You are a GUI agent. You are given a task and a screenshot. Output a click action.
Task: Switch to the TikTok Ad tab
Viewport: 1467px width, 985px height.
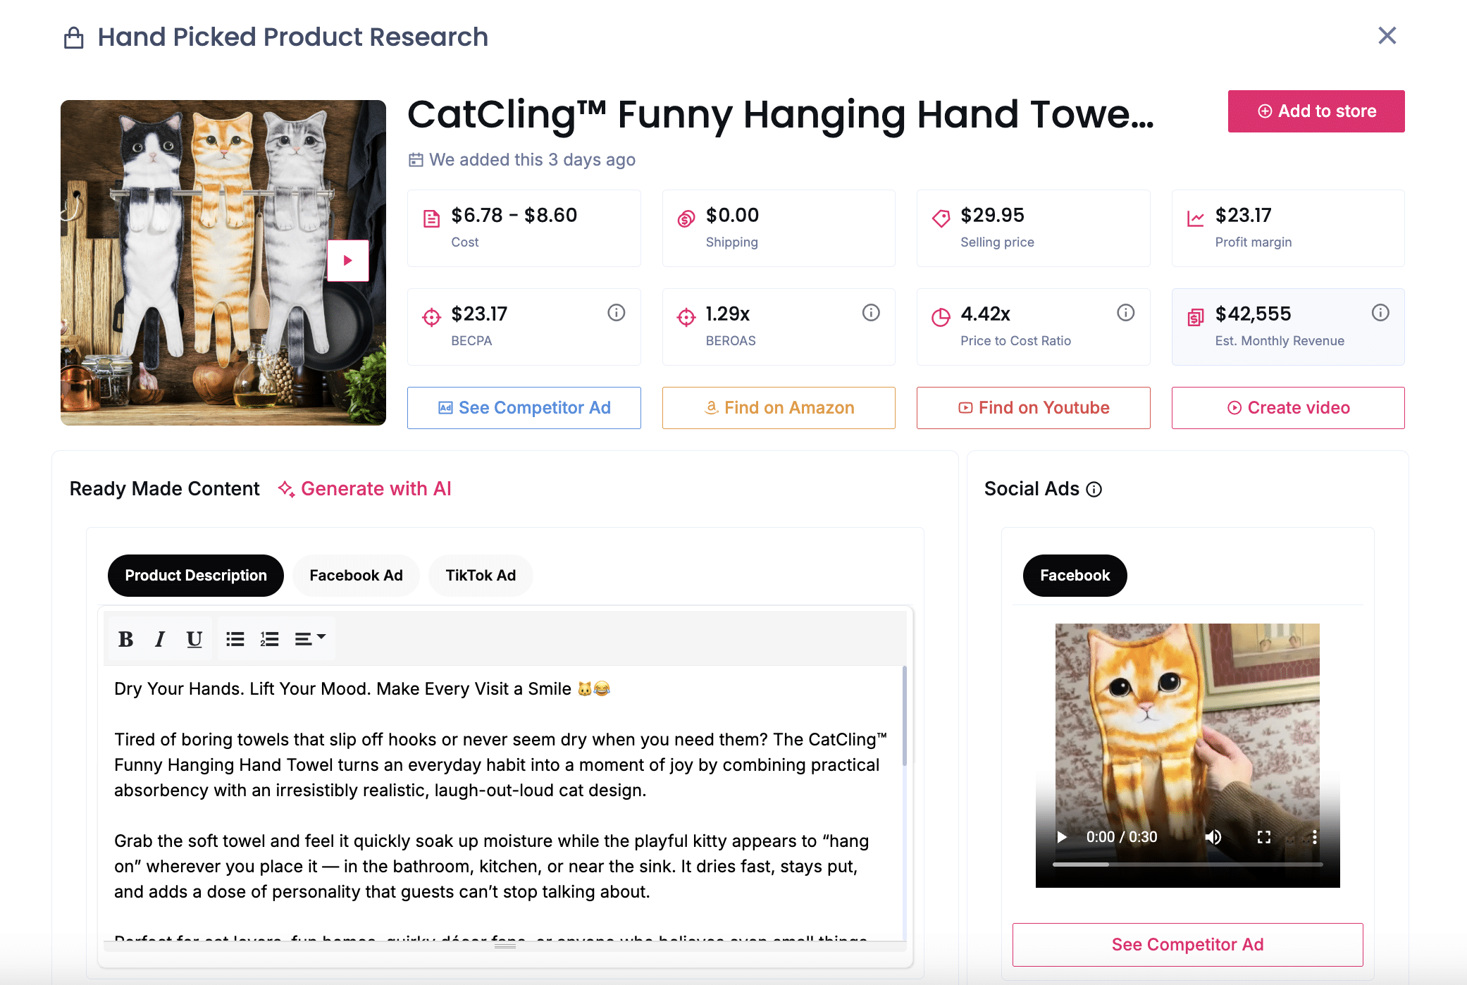tap(481, 576)
